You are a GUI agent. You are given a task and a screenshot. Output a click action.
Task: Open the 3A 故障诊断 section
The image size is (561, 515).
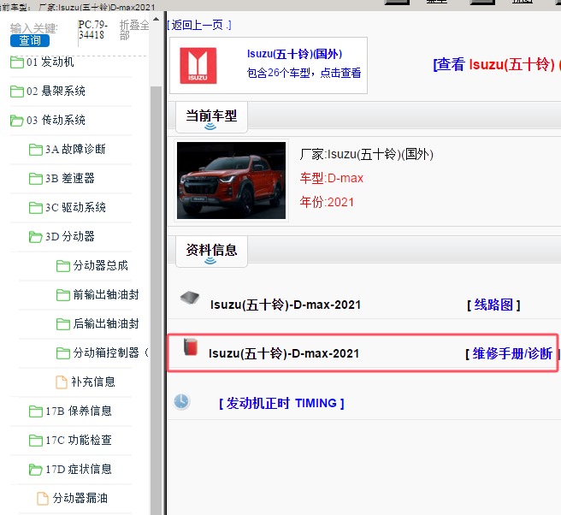coord(75,149)
